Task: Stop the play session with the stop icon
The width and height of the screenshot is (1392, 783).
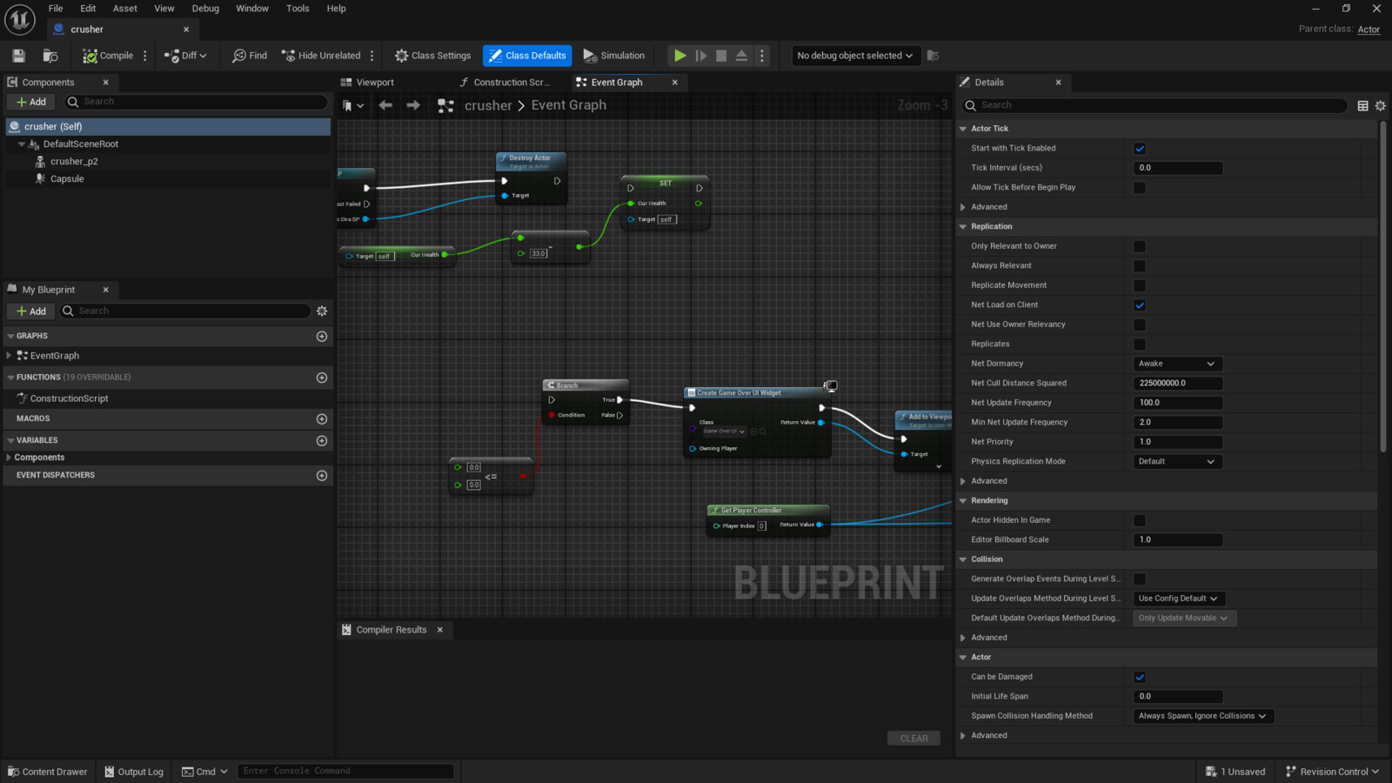Action: (721, 56)
